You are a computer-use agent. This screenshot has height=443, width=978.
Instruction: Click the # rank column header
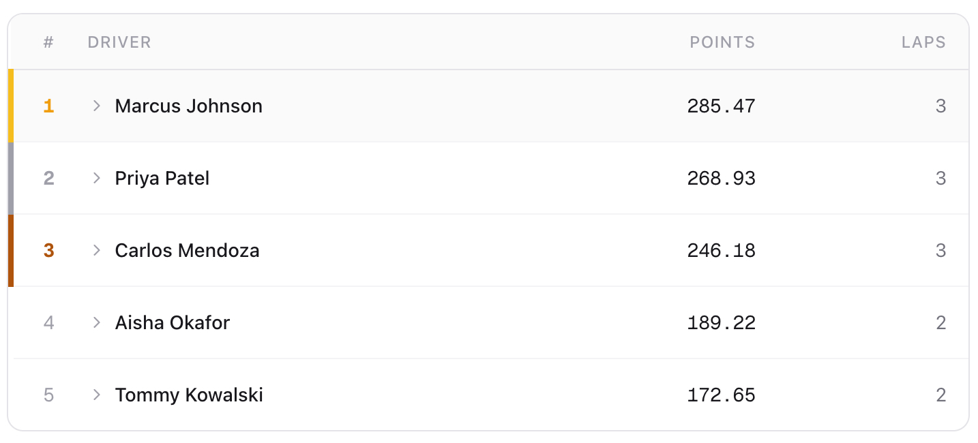point(48,42)
